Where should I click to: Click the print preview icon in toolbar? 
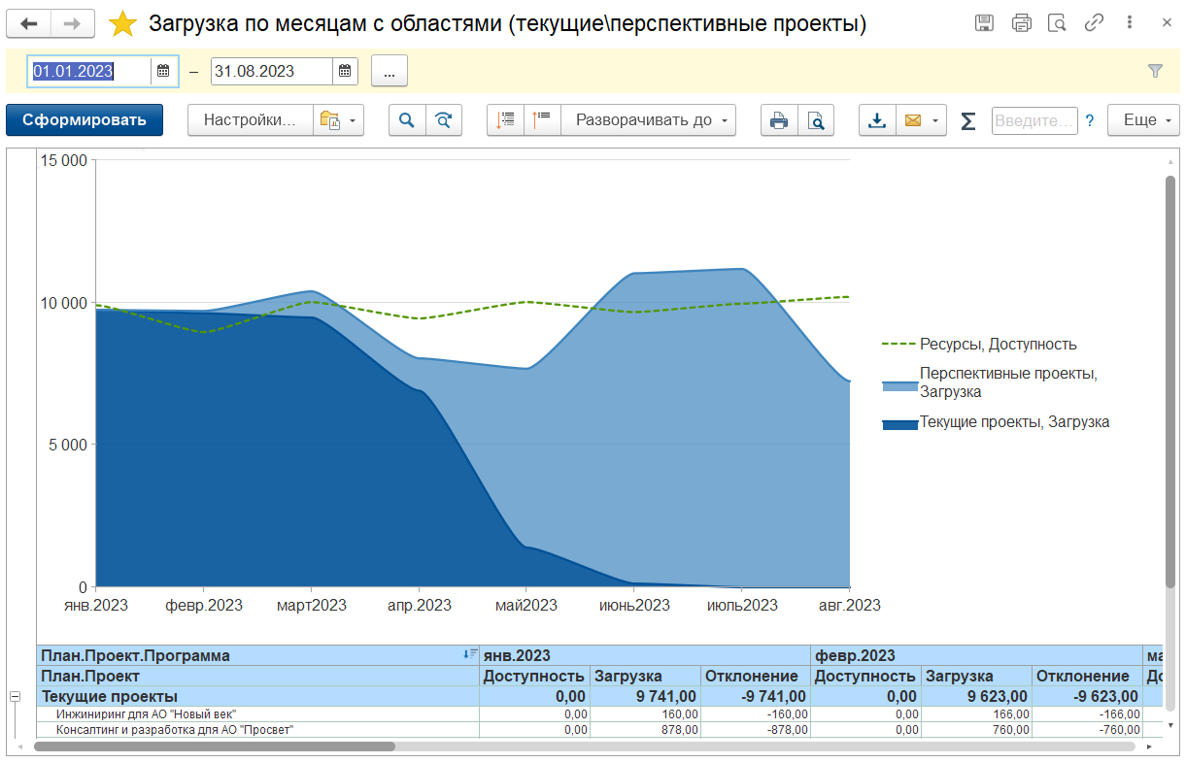coord(816,120)
